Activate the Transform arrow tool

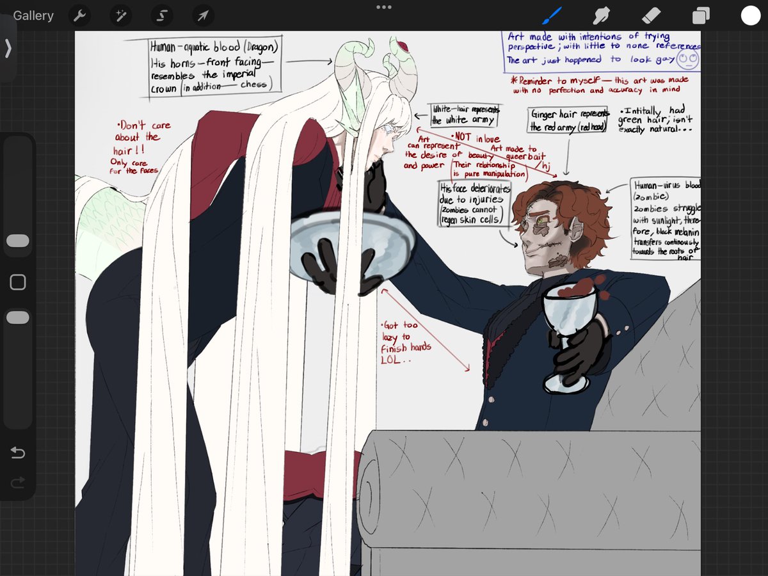coord(202,15)
